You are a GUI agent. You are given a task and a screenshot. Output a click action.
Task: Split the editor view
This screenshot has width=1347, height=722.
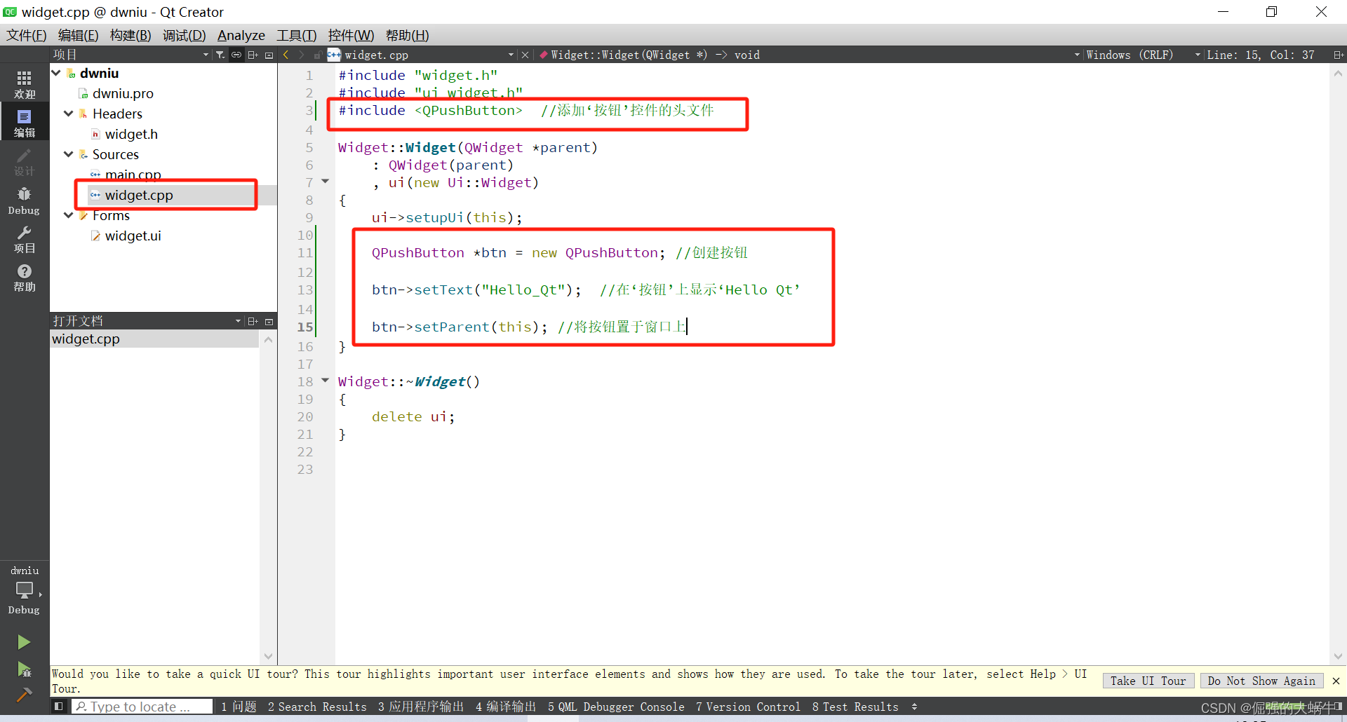tap(1338, 55)
